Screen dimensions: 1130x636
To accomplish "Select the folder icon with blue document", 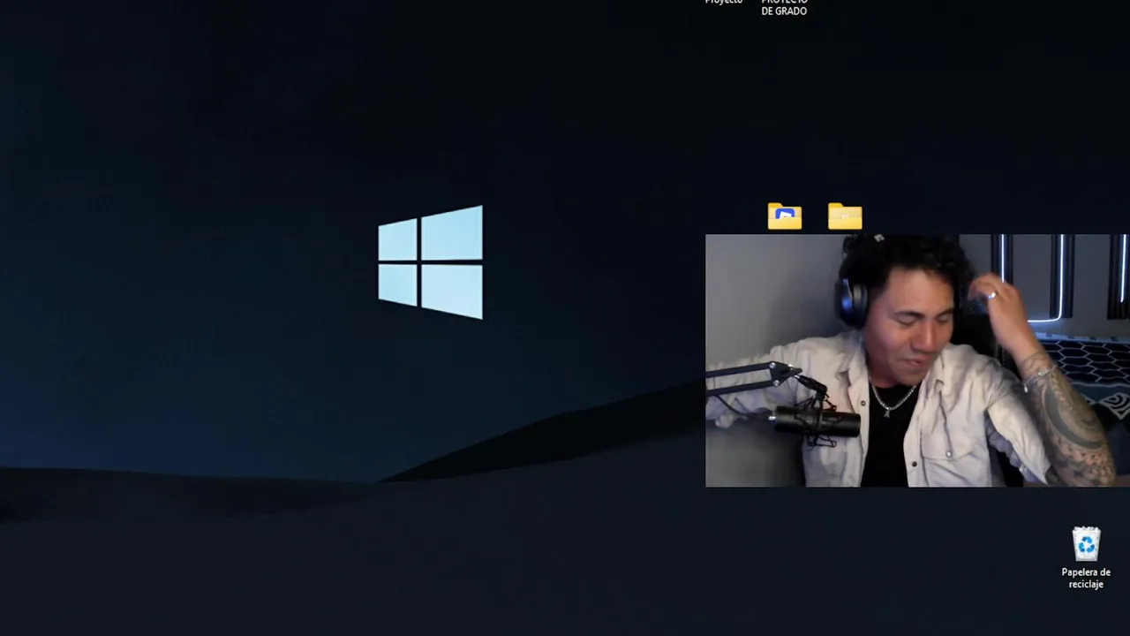I will [784, 216].
